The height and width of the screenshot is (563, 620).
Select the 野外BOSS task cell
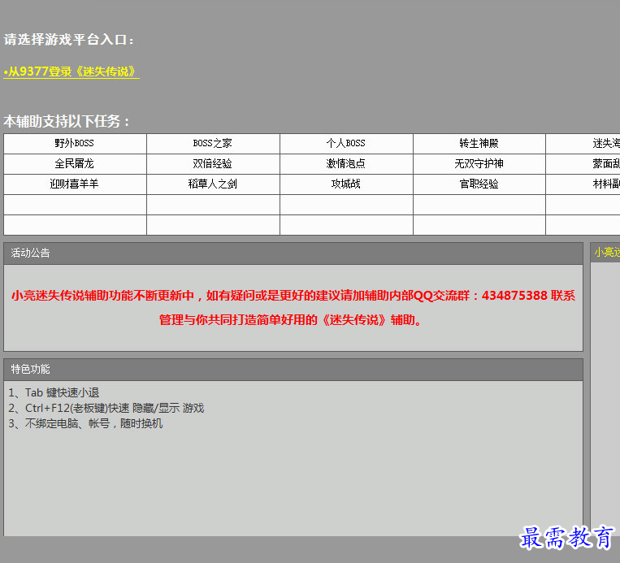click(75, 144)
